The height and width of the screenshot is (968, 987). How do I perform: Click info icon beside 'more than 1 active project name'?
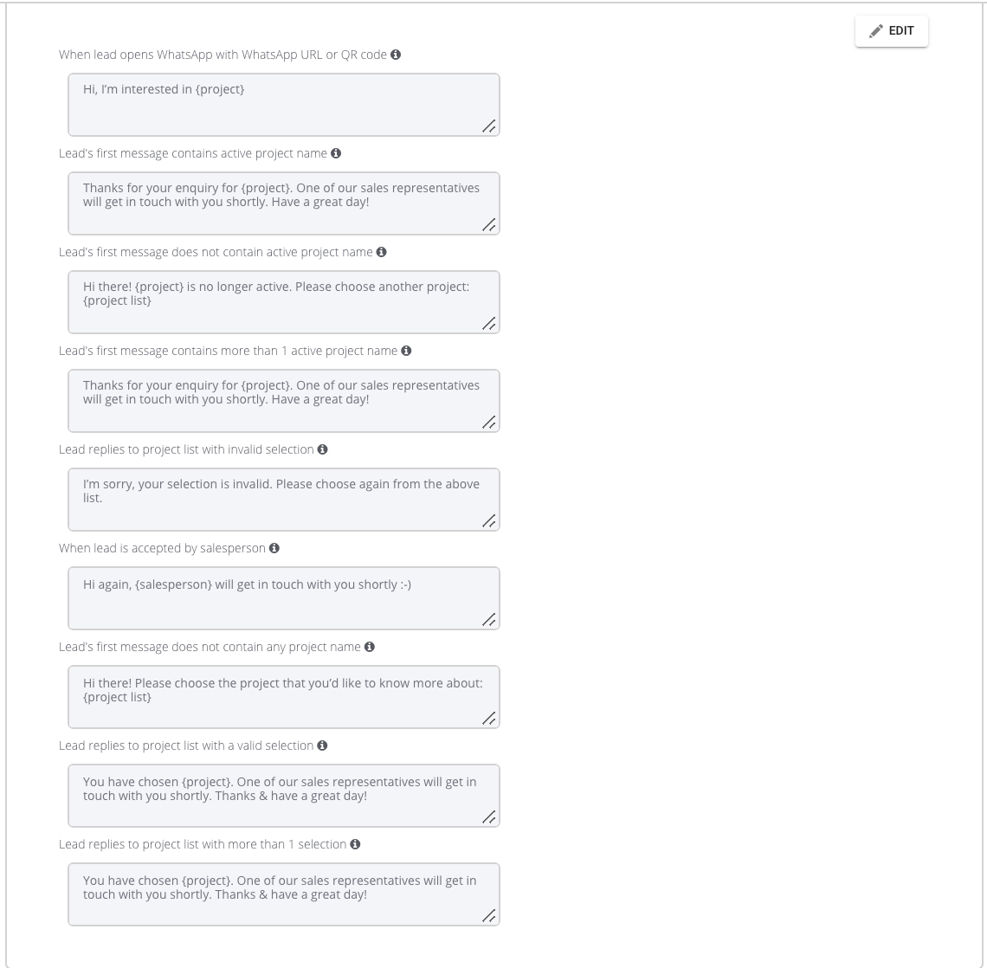point(406,351)
